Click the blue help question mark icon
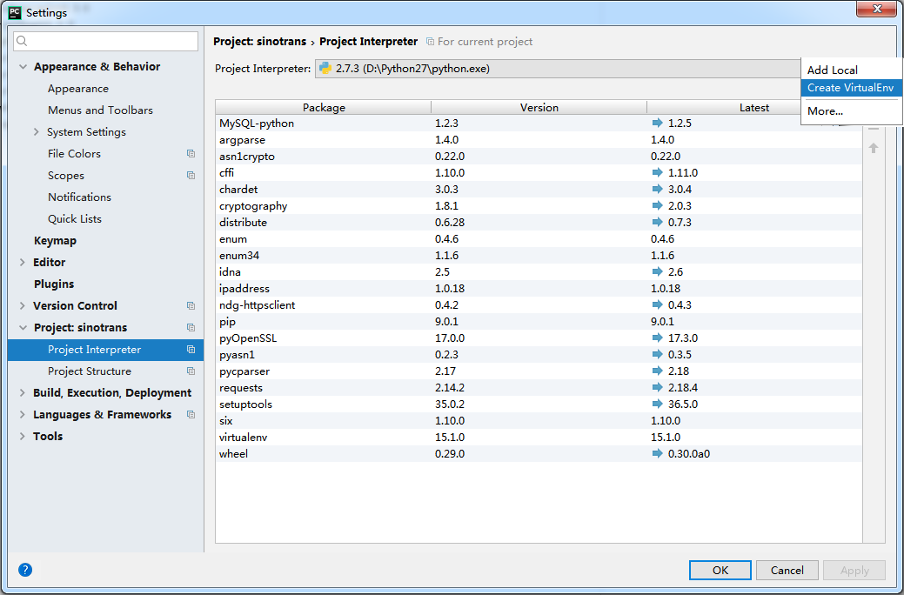The width and height of the screenshot is (904, 595). [x=25, y=570]
